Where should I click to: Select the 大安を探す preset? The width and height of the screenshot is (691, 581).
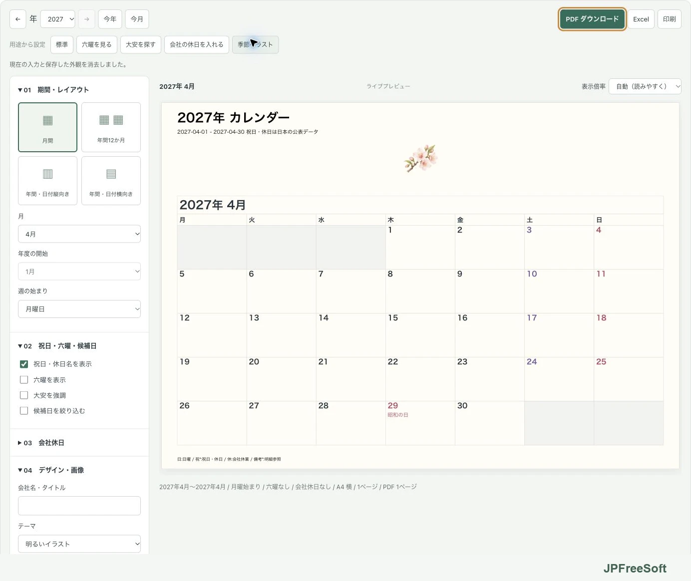point(141,44)
